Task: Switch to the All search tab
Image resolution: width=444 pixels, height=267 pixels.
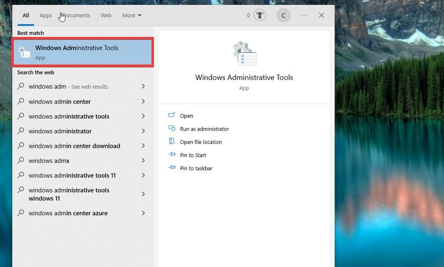Action: (26, 15)
